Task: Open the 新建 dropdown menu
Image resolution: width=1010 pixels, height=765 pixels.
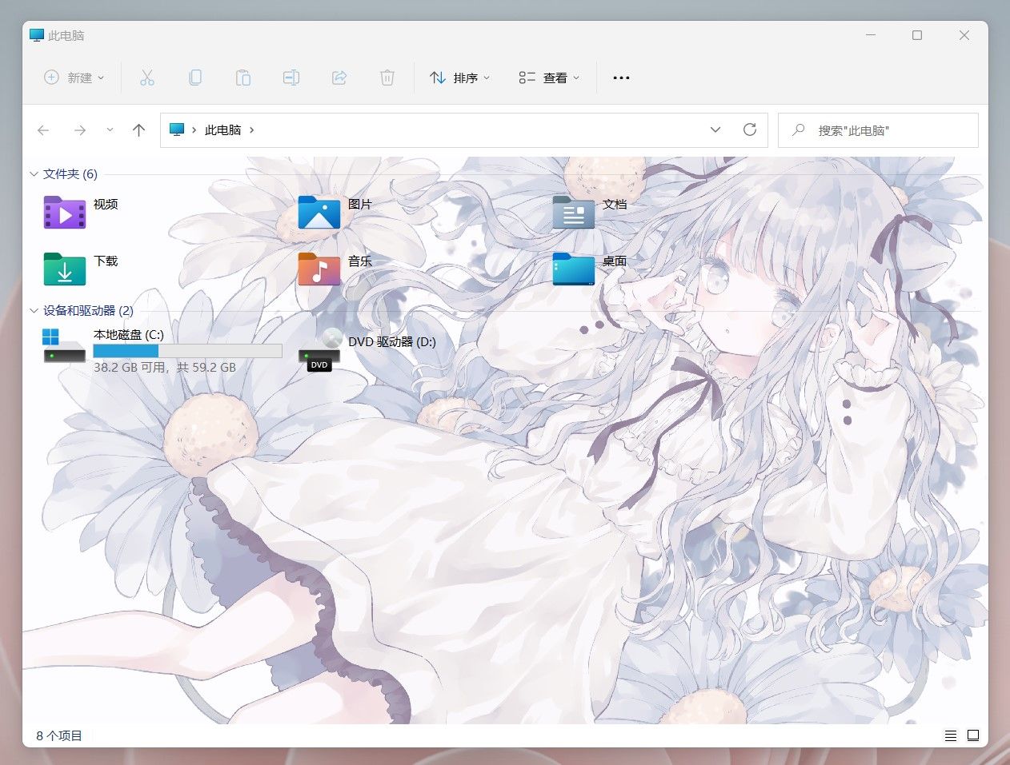Action: click(74, 78)
